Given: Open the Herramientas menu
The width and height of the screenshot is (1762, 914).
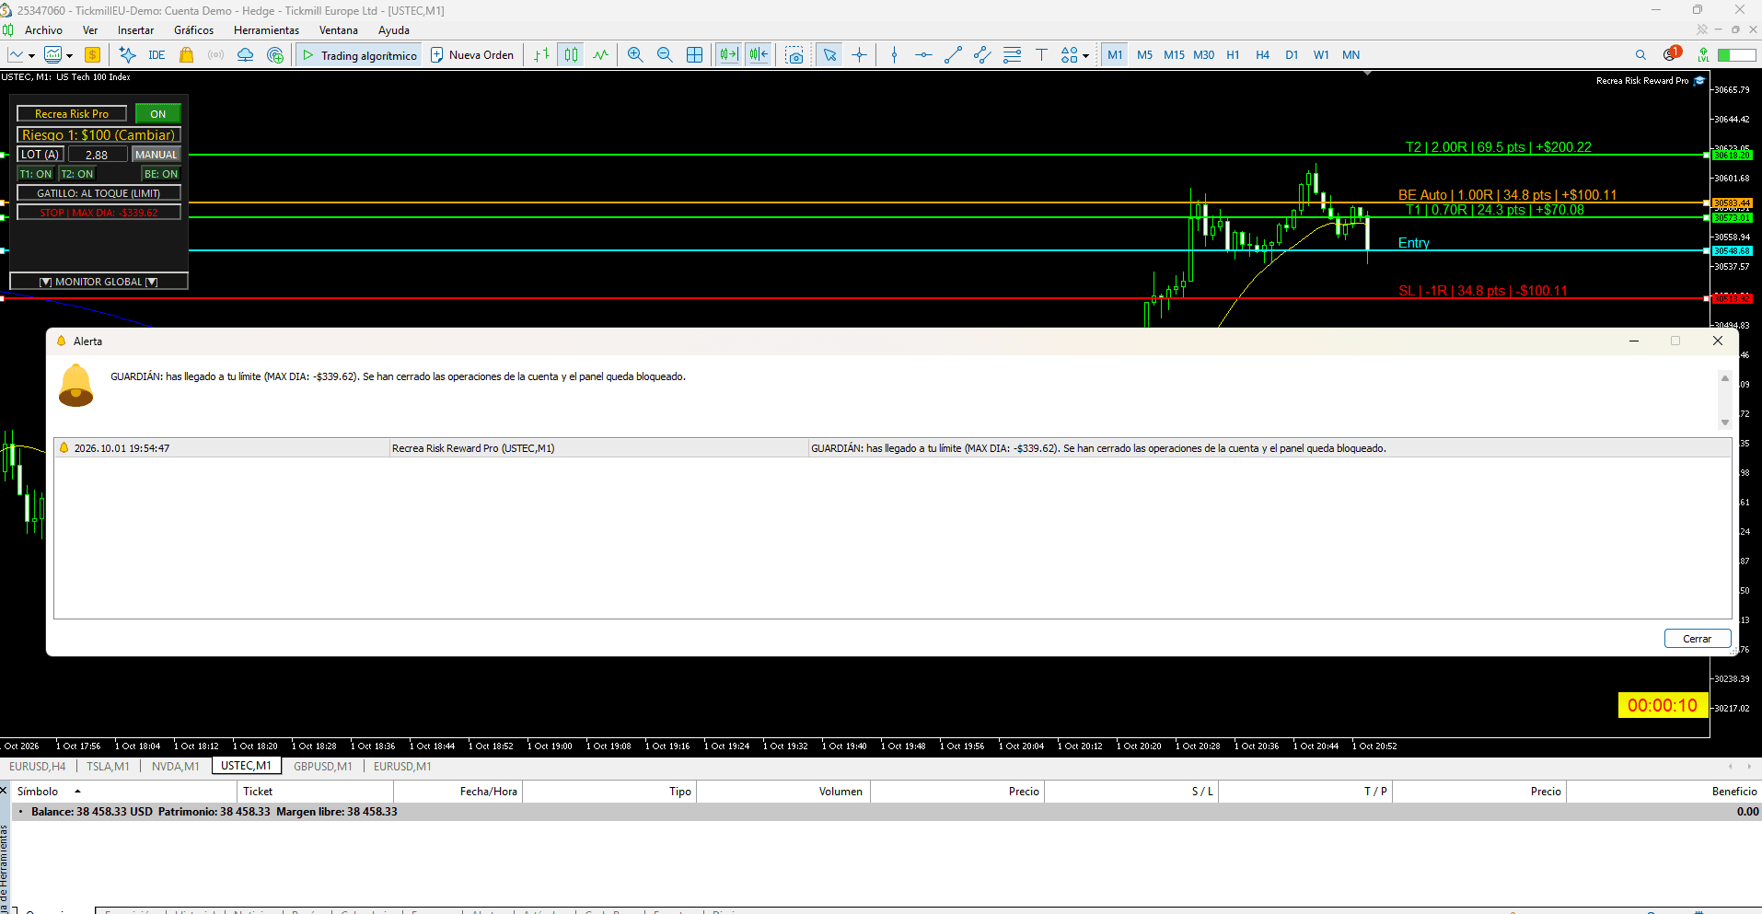Looking at the screenshot, I should (x=266, y=30).
